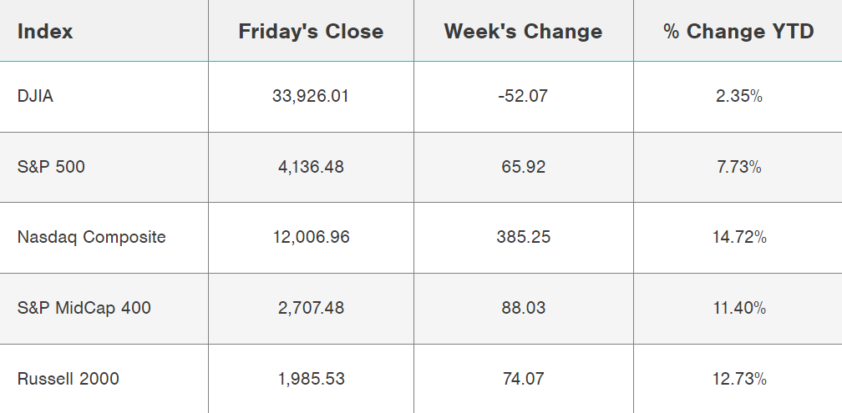Screen dimensions: 842x413
Task: Select the S&P MidCap 400 label
Action: 84,308
